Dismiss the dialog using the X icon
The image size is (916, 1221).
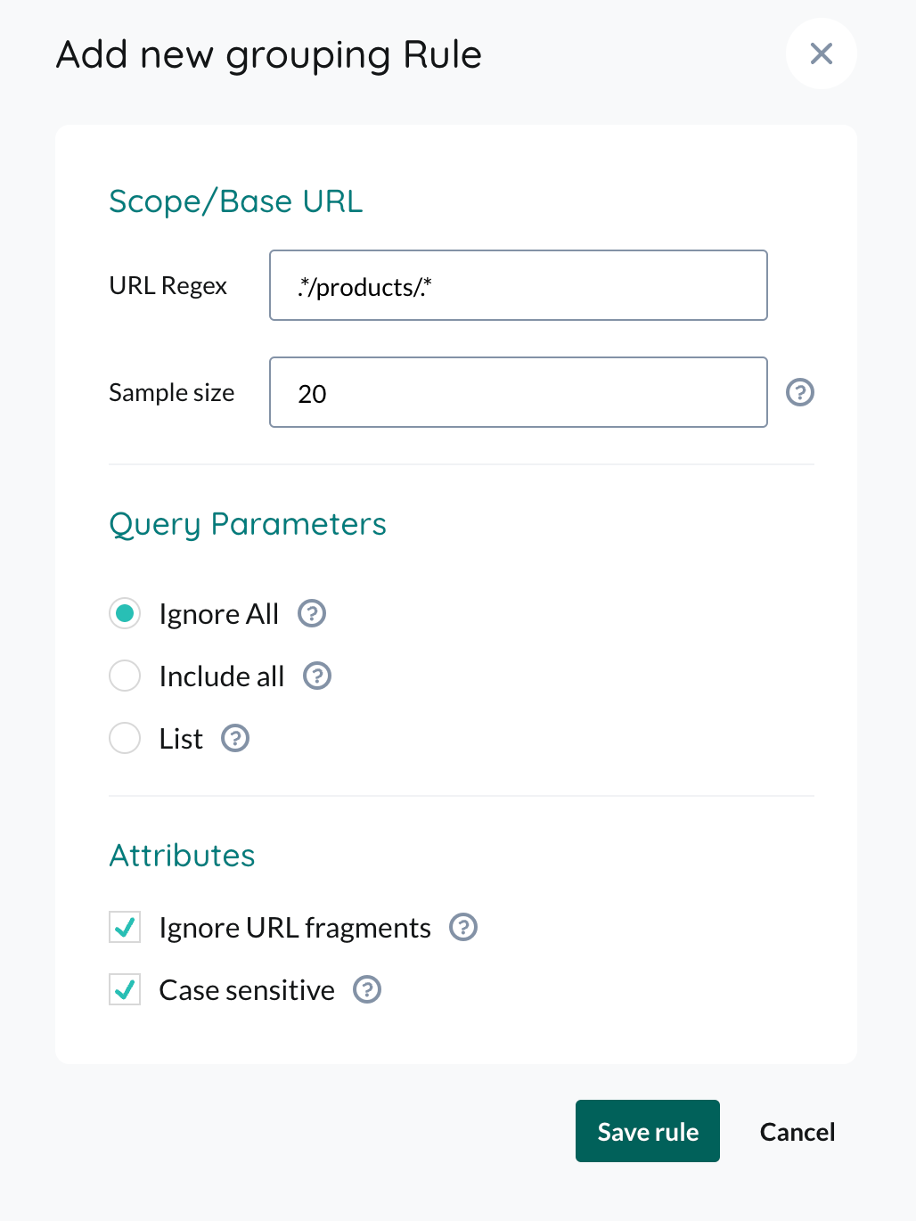tap(821, 53)
